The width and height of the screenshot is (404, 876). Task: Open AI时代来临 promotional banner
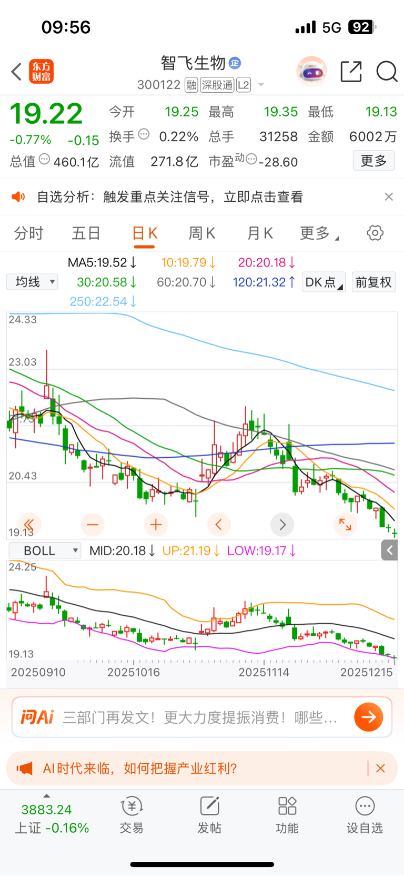click(x=202, y=769)
